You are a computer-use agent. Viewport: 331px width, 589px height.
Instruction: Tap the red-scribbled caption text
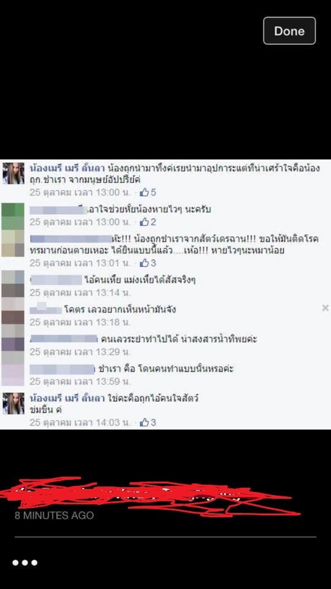150,496
